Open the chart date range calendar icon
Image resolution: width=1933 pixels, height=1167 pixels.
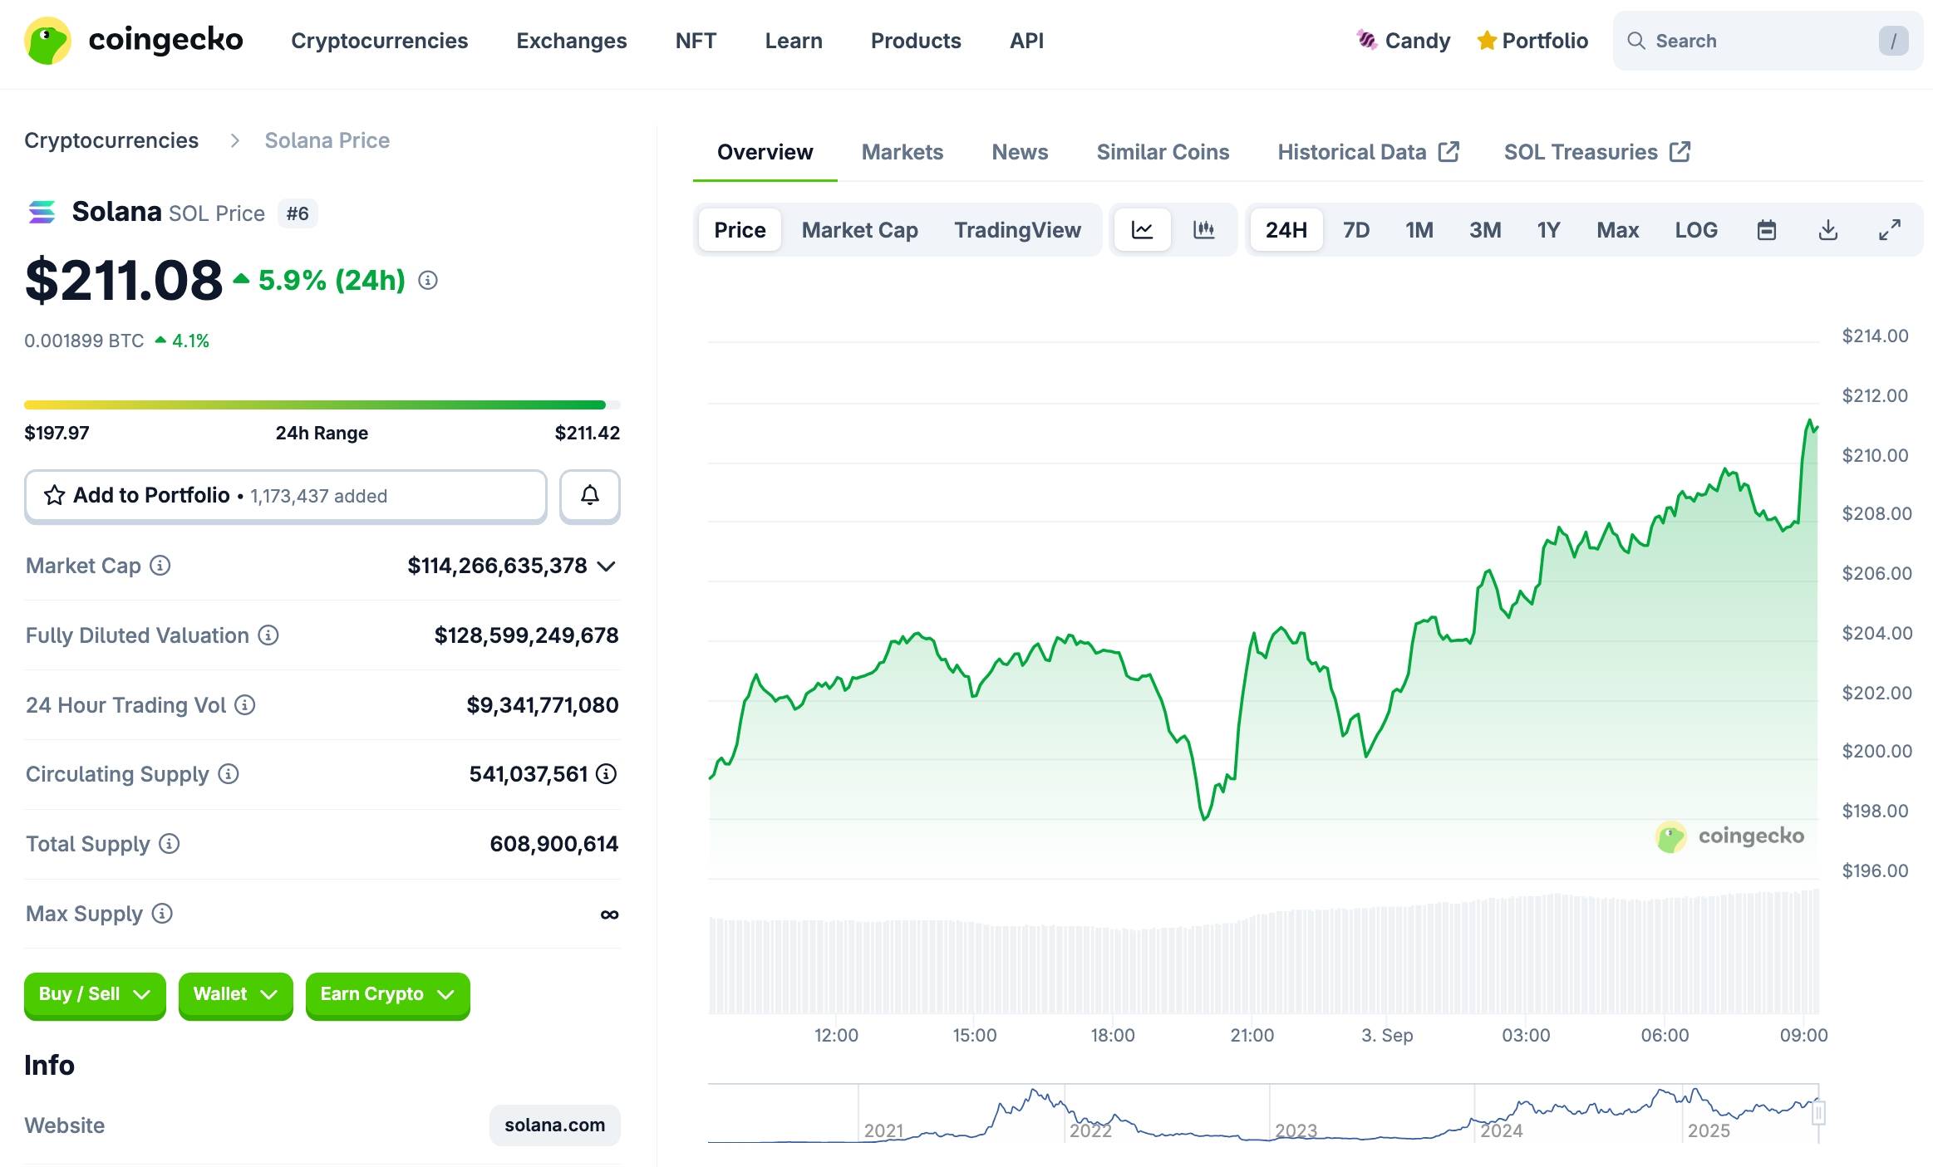click(x=1767, y=230)
